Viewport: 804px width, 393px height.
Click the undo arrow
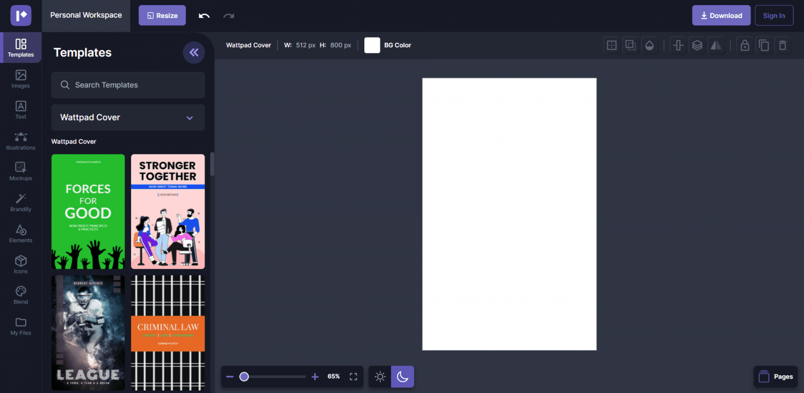pyautogui.click(x=204, y=16)
